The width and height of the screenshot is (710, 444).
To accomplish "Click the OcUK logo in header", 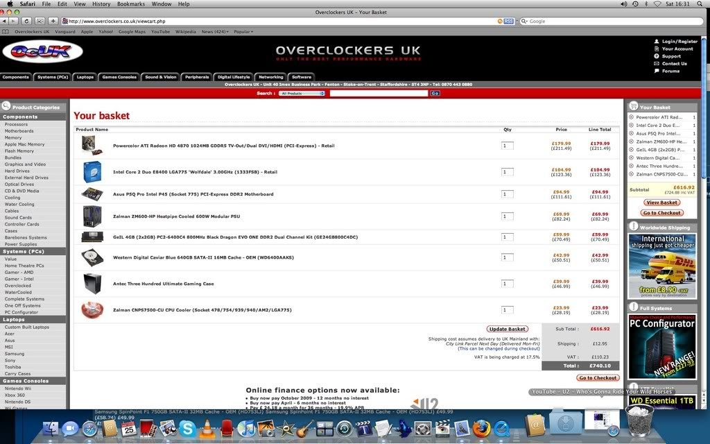I will click(42, 52).
